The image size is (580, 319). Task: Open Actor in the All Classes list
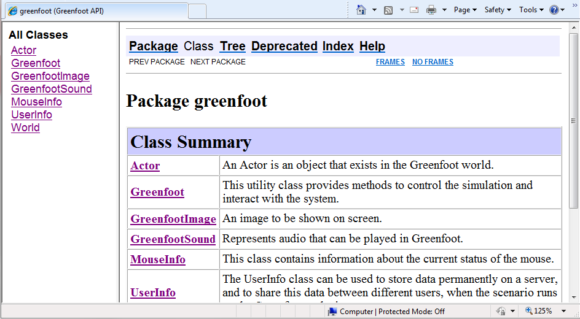[24, 50]
